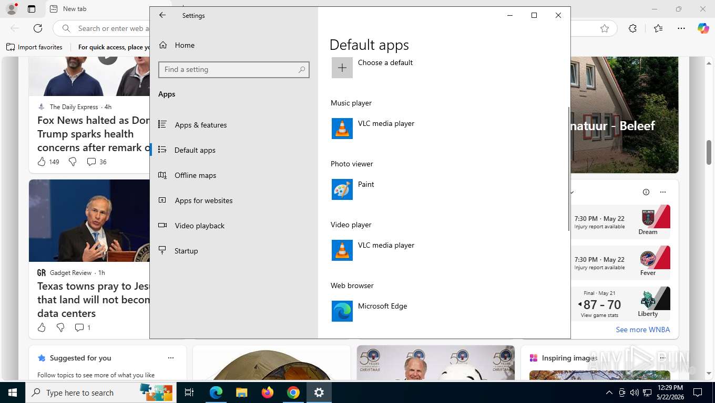Open Edge profile avatar icon
The image size is (715, 403).
coord(11,9)
